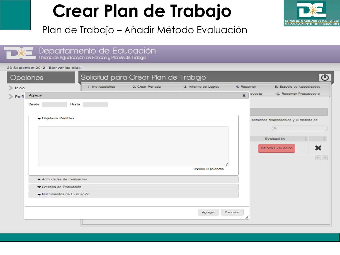Click the Department of Education logo top right
Viewport: 340px width, 255px height.
tap(311, 13)
